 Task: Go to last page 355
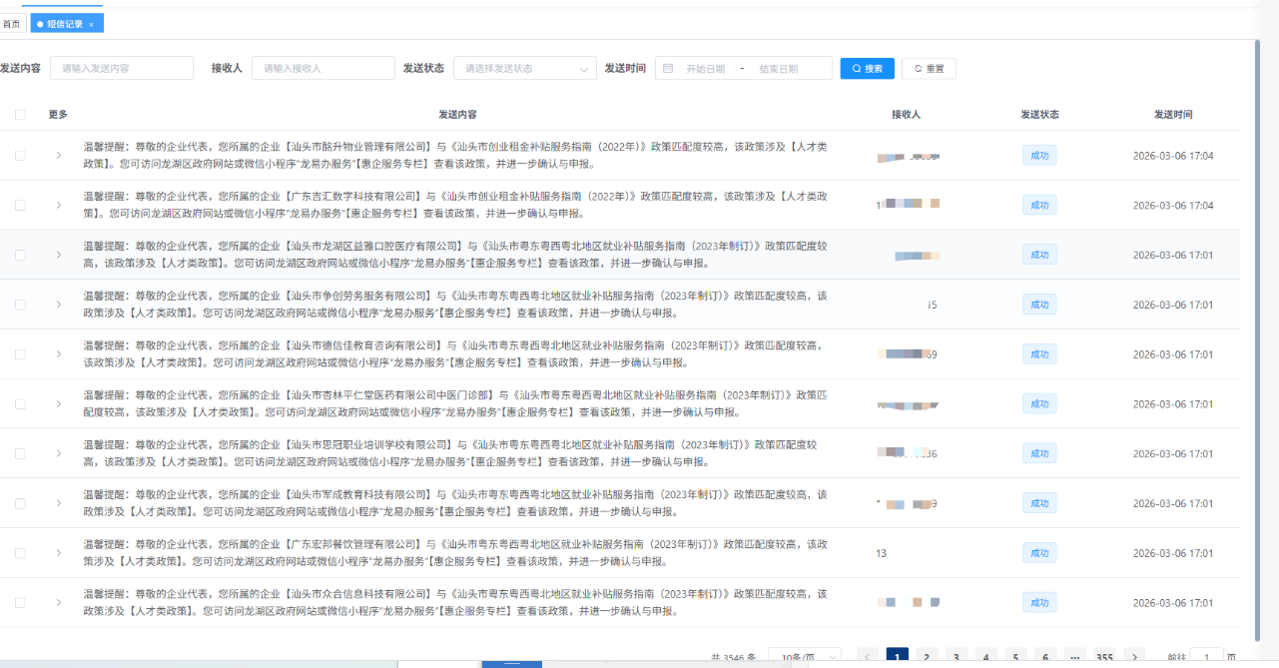tap(1104, 657)
